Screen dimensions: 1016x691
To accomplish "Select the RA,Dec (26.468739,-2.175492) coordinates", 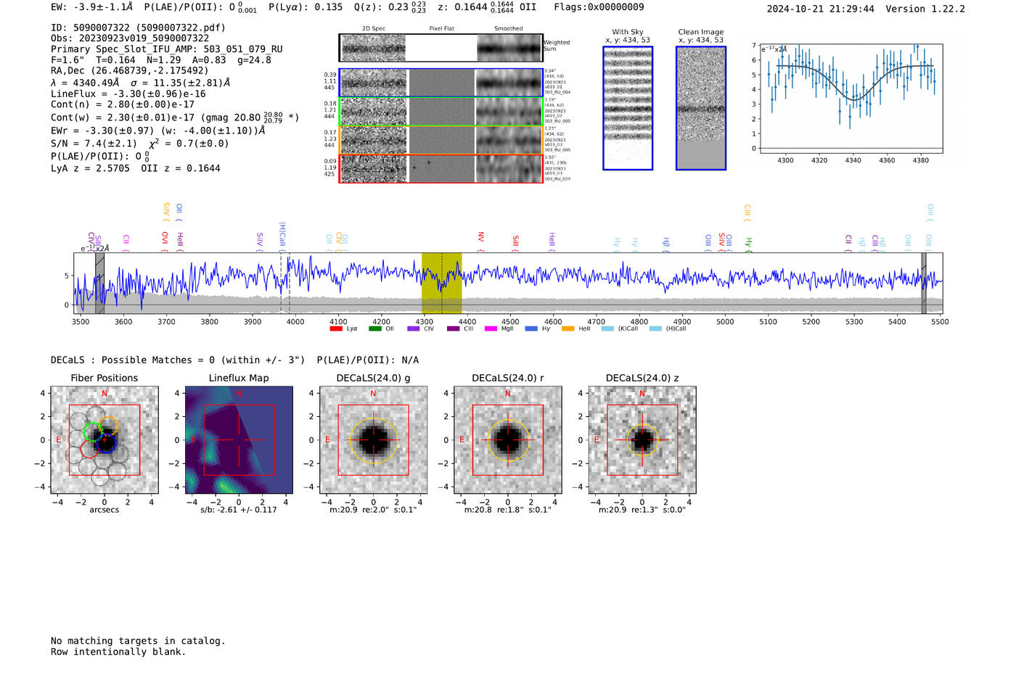I will click(130, 70).
